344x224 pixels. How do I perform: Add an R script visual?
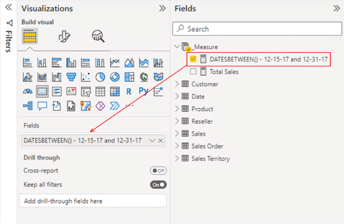(129, 92)
